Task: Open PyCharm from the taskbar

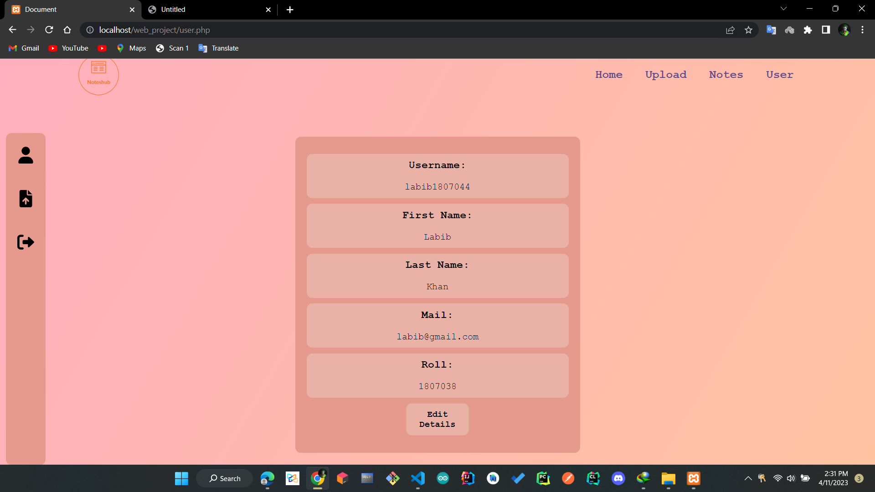Action: [x=543, y=478]
